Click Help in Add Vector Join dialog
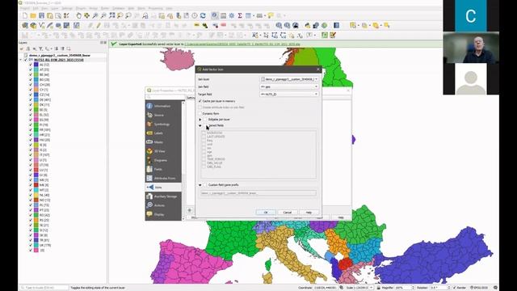 click(x=309, y=212)
